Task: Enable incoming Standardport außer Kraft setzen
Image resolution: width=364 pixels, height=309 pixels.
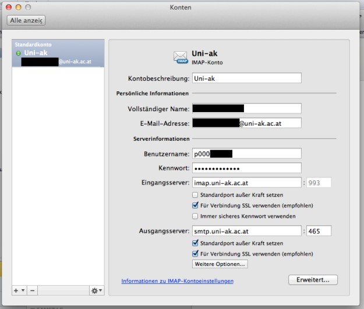Action: 195,194
